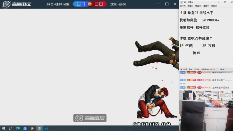
Task: Open the round blue chat app icon on the taskbar
Action: (x=46, y=128)
